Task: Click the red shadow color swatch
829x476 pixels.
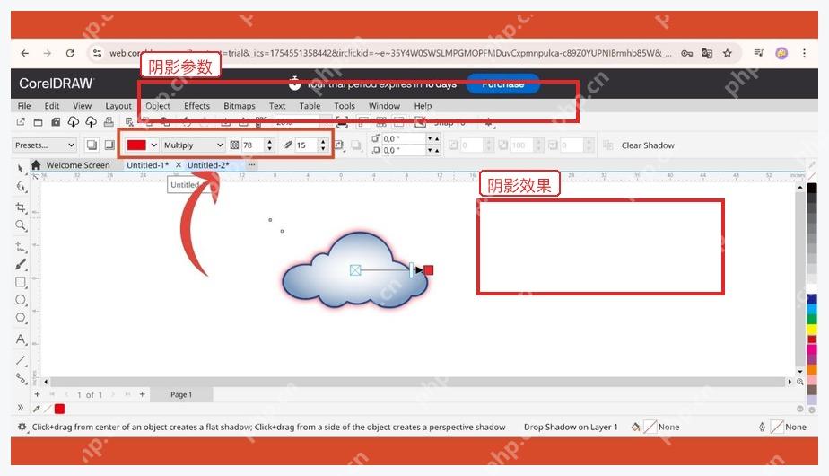Action: click(x=136, y=145)
